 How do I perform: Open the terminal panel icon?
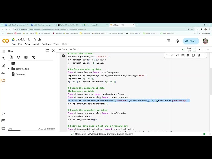point(3,128)
